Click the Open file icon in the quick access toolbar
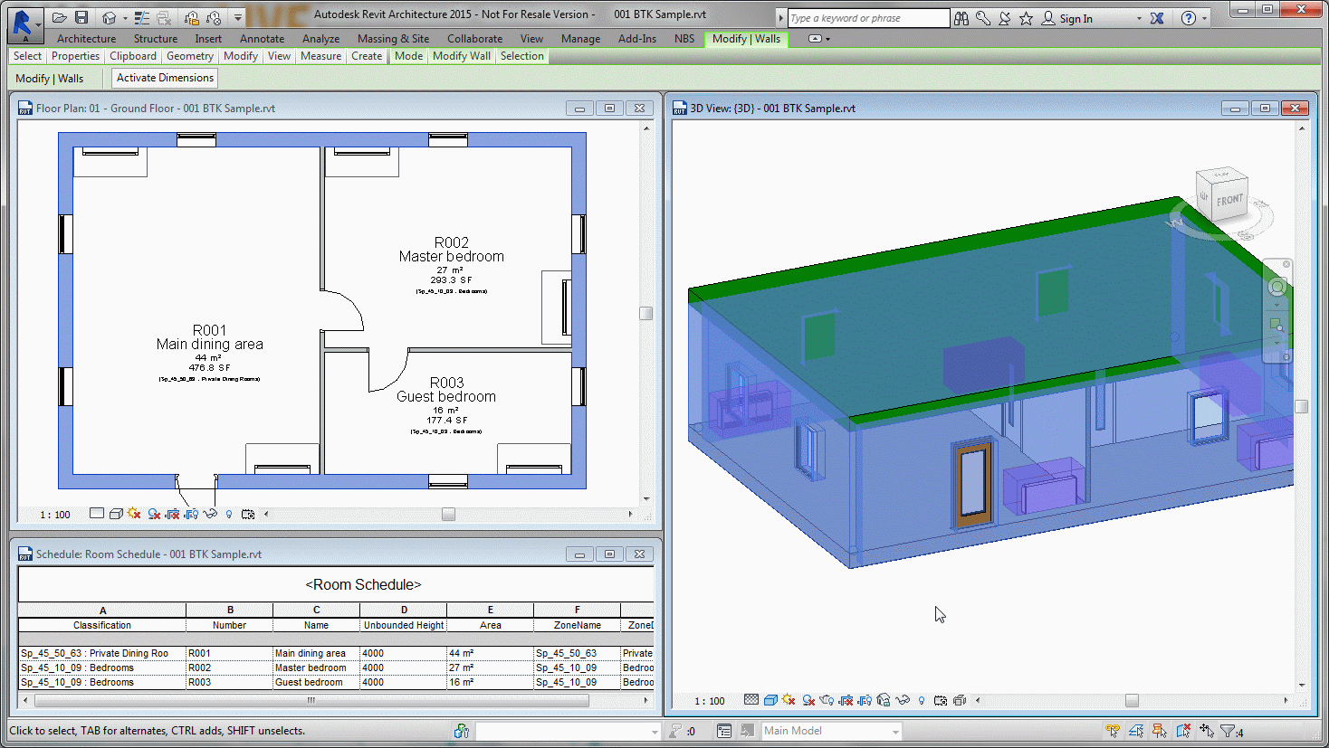 point(60,18)
